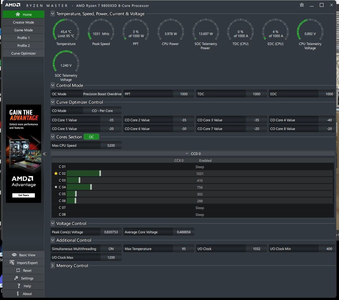Open About from sidebar

[23, 294]
